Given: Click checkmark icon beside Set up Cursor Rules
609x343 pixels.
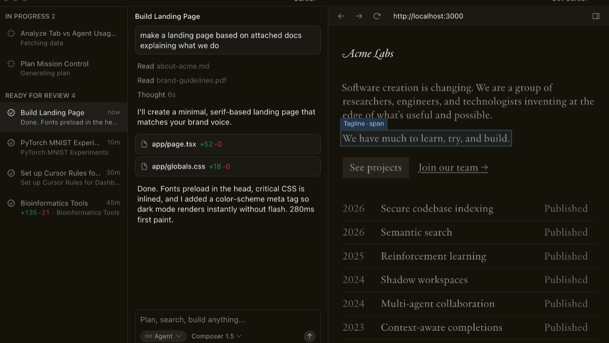Looking at the screenshot, I should (11, 173).
